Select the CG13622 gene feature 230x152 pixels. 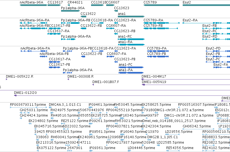click(83, 16)
